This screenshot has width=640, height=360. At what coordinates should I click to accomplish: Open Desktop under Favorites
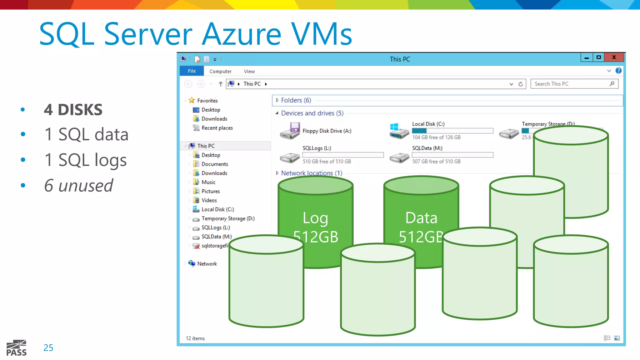coord(211,110)
